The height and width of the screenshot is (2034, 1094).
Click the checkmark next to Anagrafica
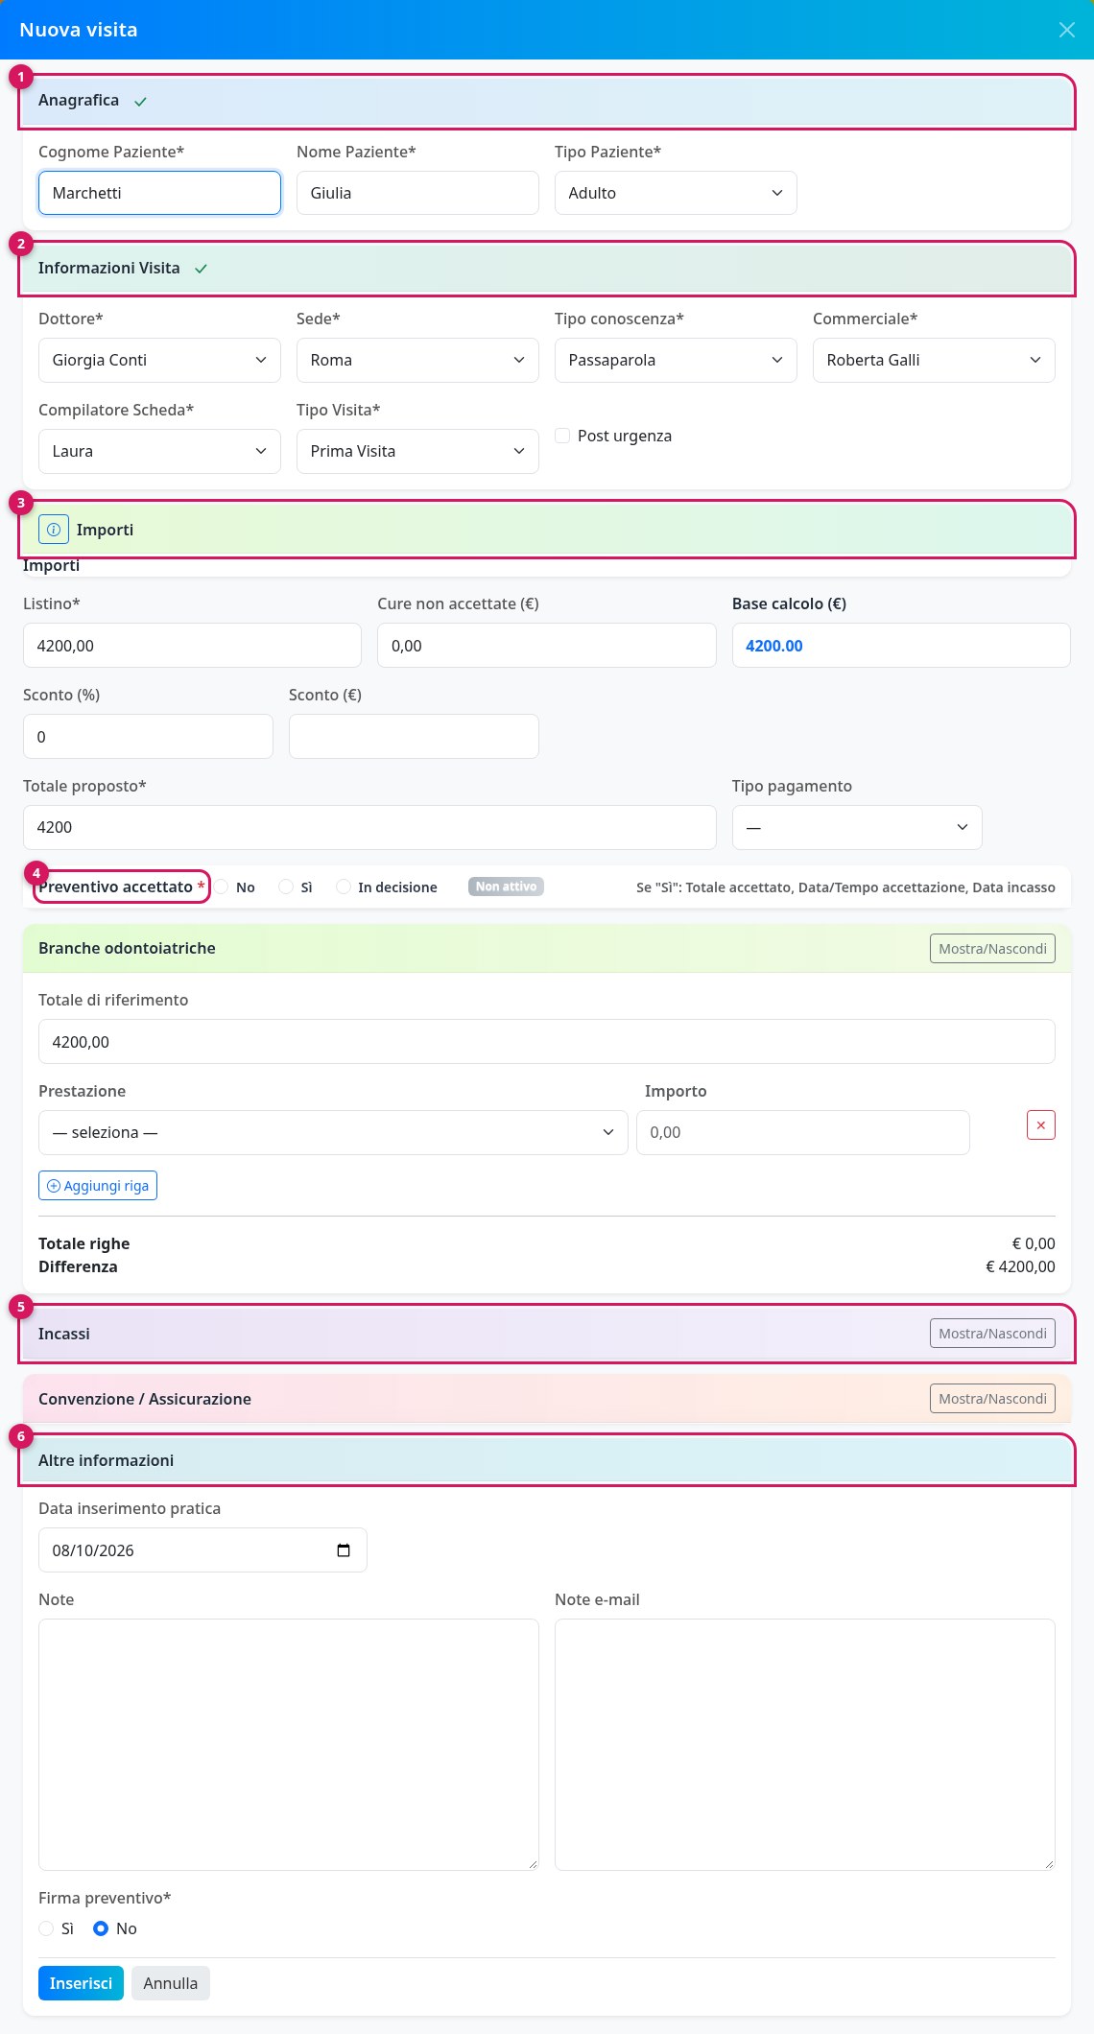point(141,101)
